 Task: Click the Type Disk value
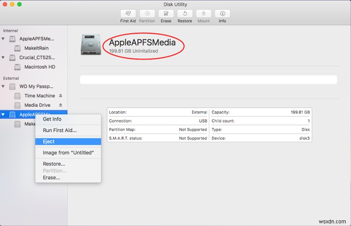pos(305,130)
